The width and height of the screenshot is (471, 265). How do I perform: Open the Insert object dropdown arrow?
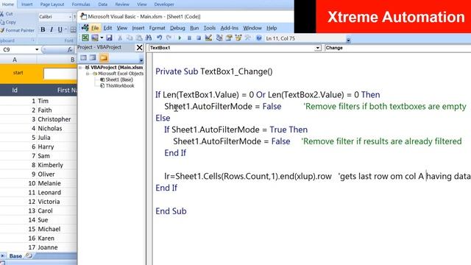point(102,38)
